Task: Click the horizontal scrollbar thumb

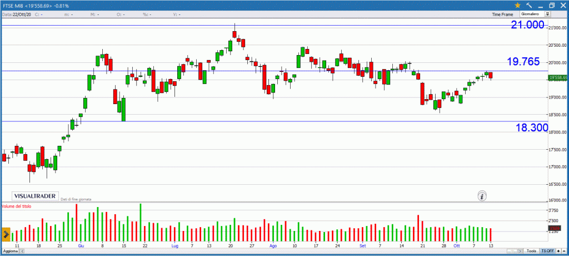Action: pyautogui.click(x=512, y=251)
